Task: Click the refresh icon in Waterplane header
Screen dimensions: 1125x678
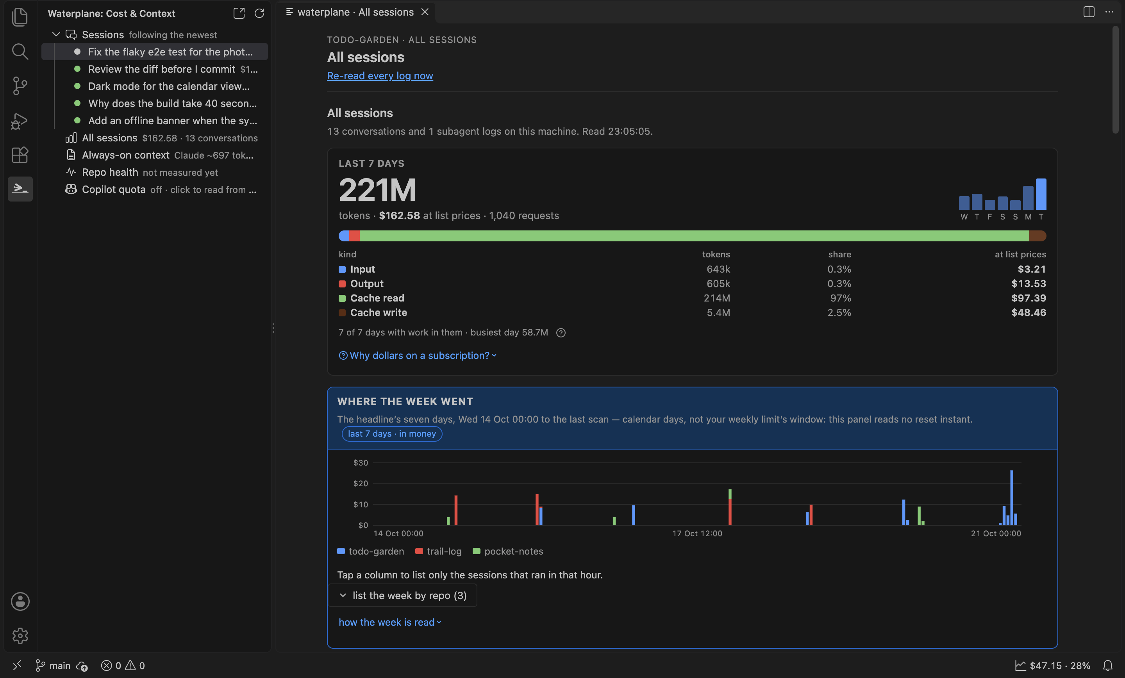Action: point(259,13)
